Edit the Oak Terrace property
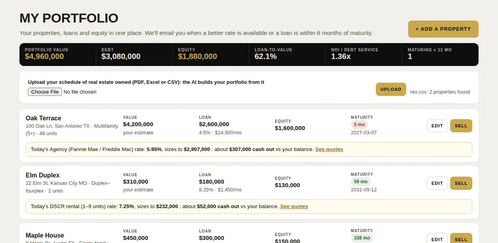498x243 pixels. pyautogui.click(x=437, y=126)
